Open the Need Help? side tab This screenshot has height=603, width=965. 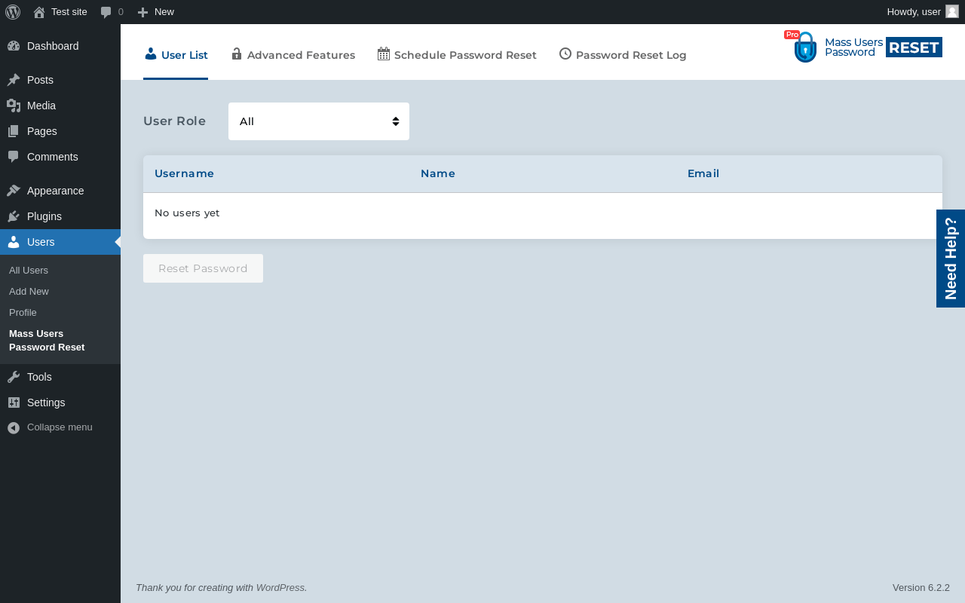[x=951, y=259]
